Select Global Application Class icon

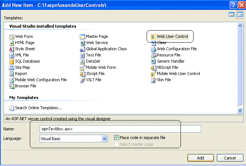point(82,49)
